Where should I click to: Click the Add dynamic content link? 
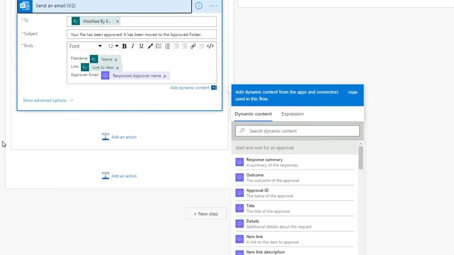(x=190, y=87)
